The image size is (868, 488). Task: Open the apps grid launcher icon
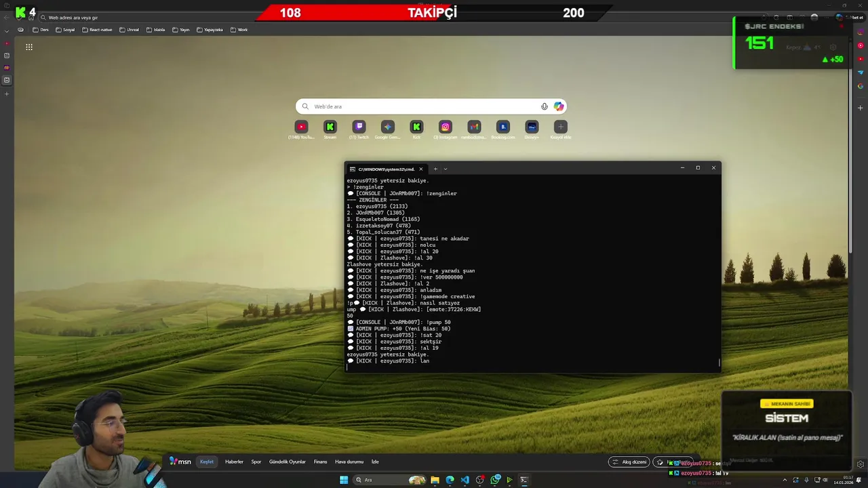(29, 47)
